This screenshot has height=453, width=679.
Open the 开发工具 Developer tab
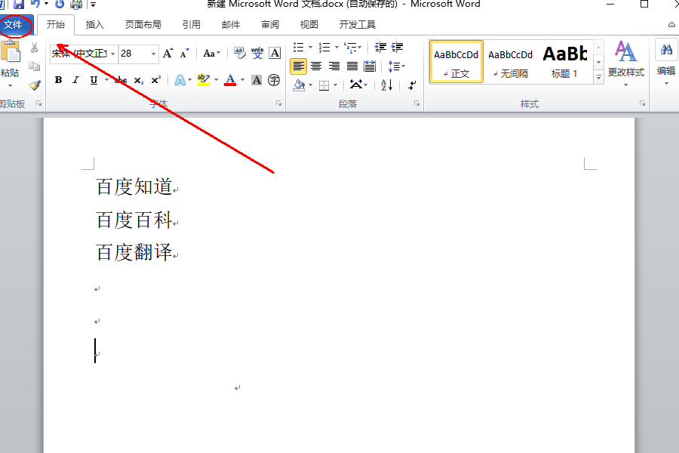tap(358, 25)
